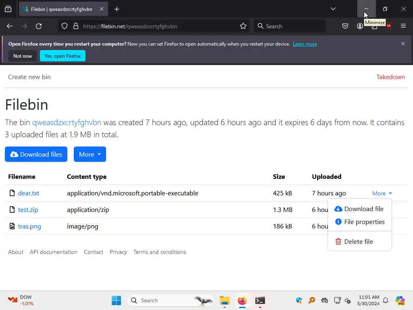Viewport: 413px width, 310px height.
Task: Click the 425 kB size cell
Action: pos(282,193)
